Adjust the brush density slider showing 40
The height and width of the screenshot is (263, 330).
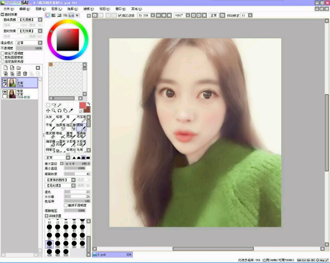77,174
